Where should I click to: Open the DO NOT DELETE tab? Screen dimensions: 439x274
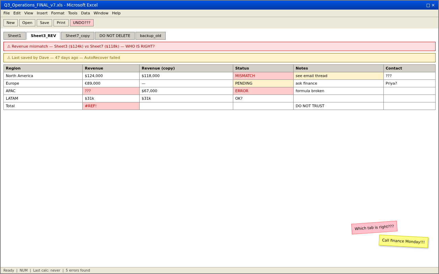coord(115,36)
